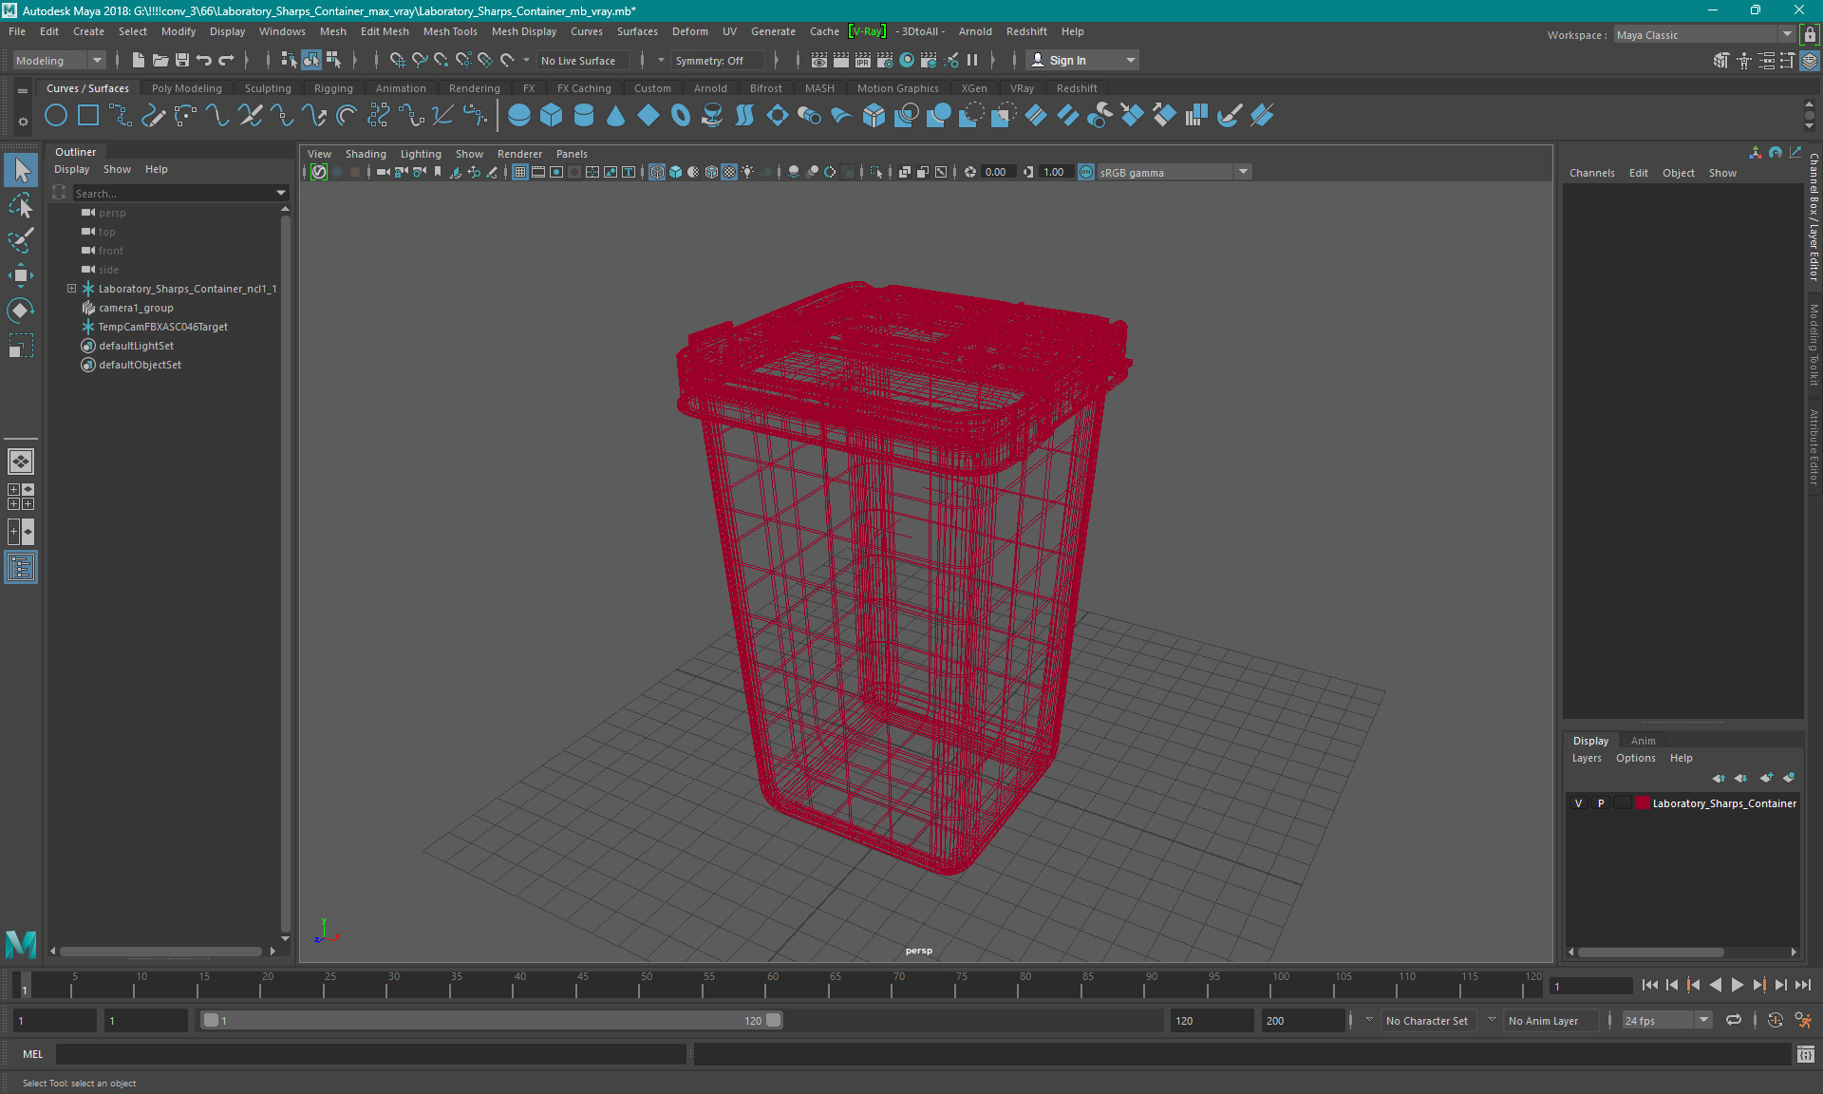Toggle P property checkbox in layers
1823x1094 pixels.
tap(1600, 802)
